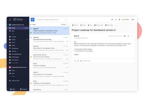Click the green read-receipt eye in message header

[125, 36]
